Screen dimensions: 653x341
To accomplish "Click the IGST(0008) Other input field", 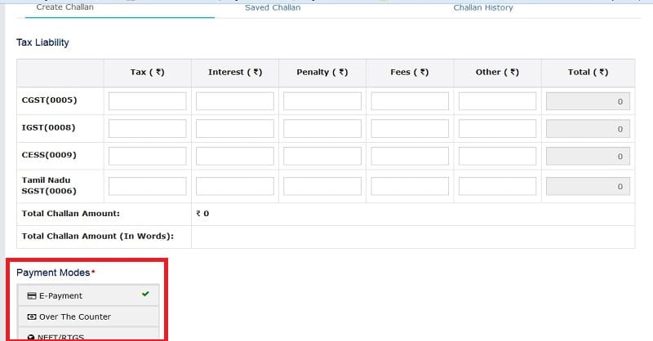I will [497, 129].
